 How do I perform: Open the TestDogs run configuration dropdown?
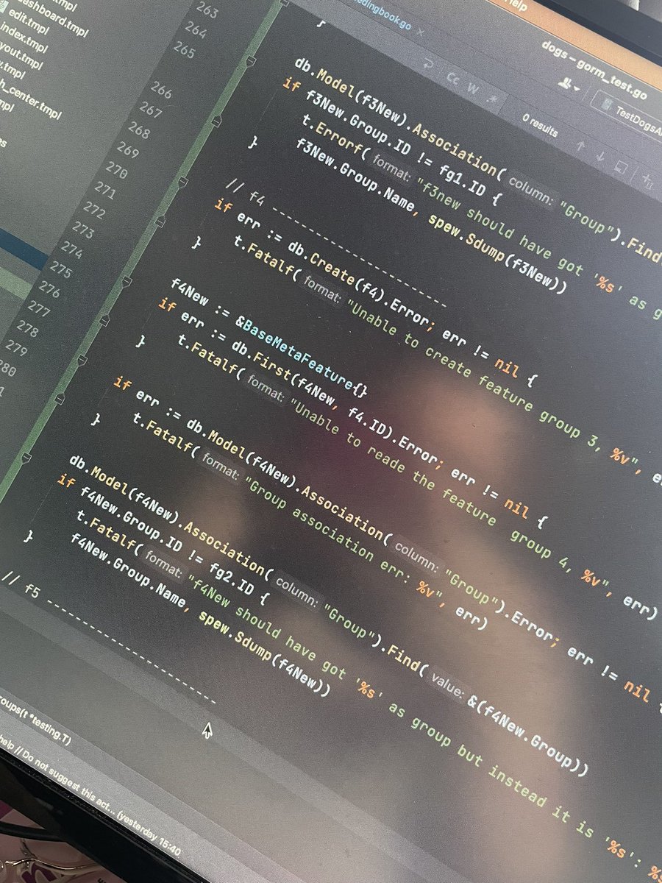tap(638, 116)
